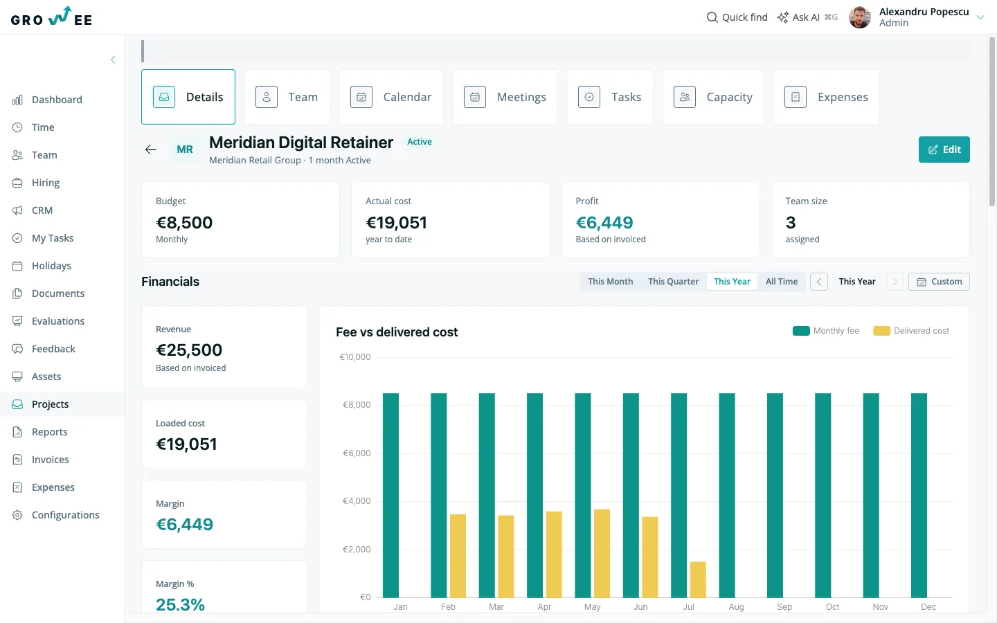Viewport: 997px width, 623px height.
Task: Click the CRM megaphone icon
Action: (x=17, y=210)
